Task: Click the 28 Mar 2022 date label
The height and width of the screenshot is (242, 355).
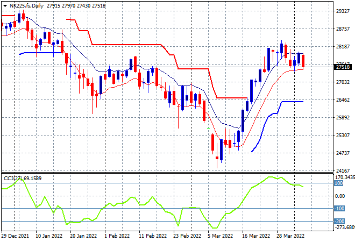Action: coord(290,236)
